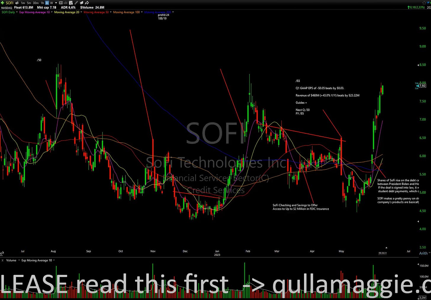
Task: Click the Arith scale toggle
Action: click(423, 253)
